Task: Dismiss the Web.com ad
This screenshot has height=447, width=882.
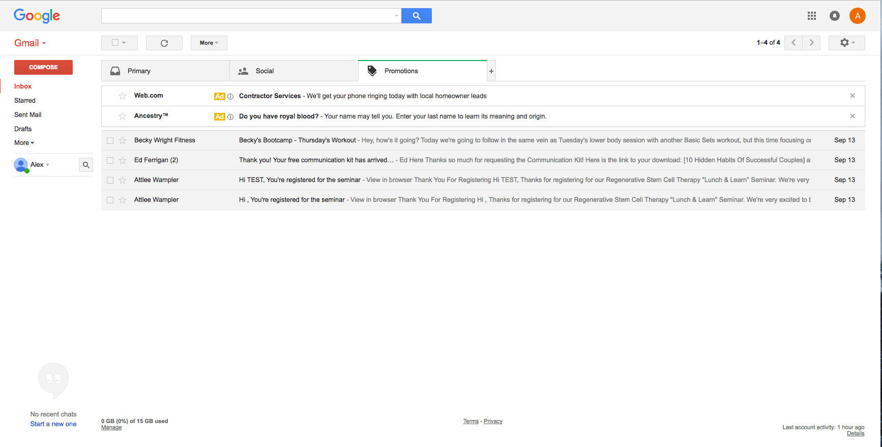Action: (852, 96)
